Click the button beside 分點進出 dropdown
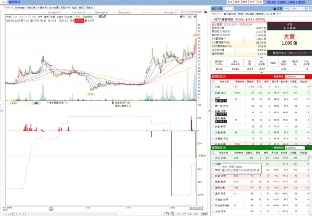This screenshot has height=216, width=312. tap(36, 103)
